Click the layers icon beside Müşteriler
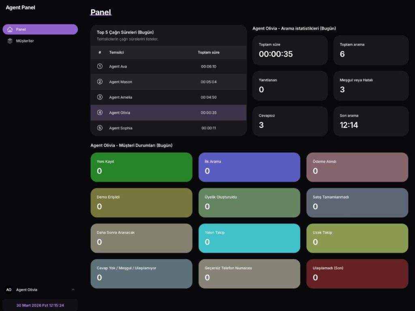 coord(10,41)
